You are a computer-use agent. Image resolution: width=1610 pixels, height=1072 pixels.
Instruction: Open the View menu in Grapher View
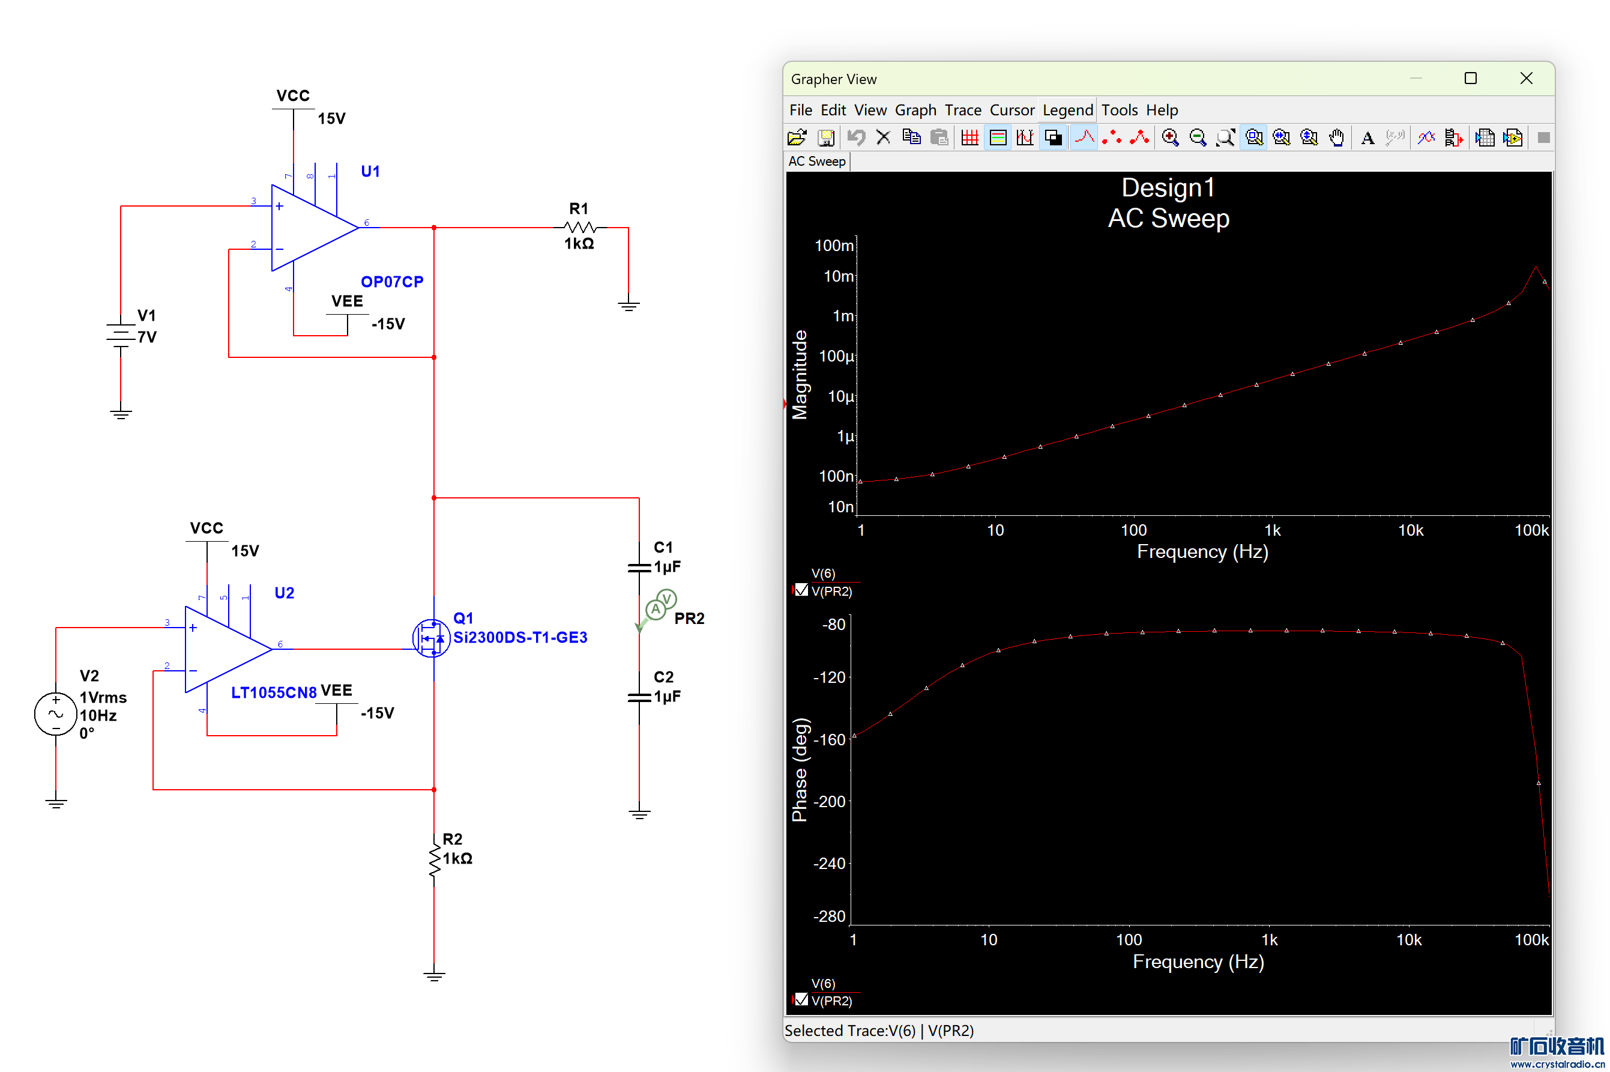click(x=870, y=110)
